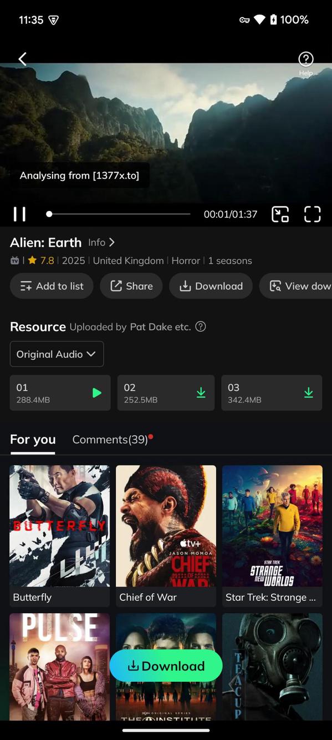332x740 pixels.
Task: Open Star Trek: Strange New Worlds poster
Action: [272, 526]
